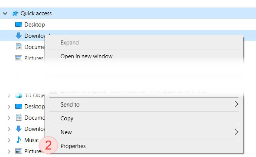
Task: Click the Downloads arrow icon just above Music
Action: [x=19, y=129]
